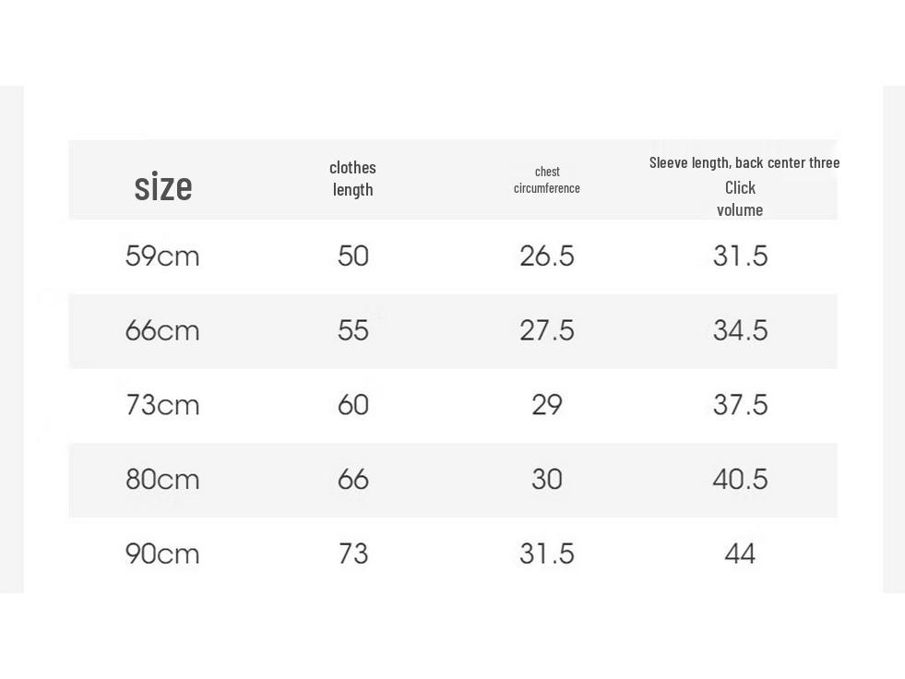
Task: Select the 'clothes length' header
Action: coord(352,178)
